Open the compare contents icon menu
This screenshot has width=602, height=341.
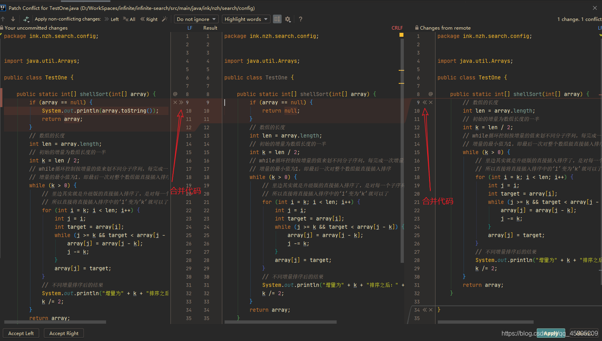[27, 19]
